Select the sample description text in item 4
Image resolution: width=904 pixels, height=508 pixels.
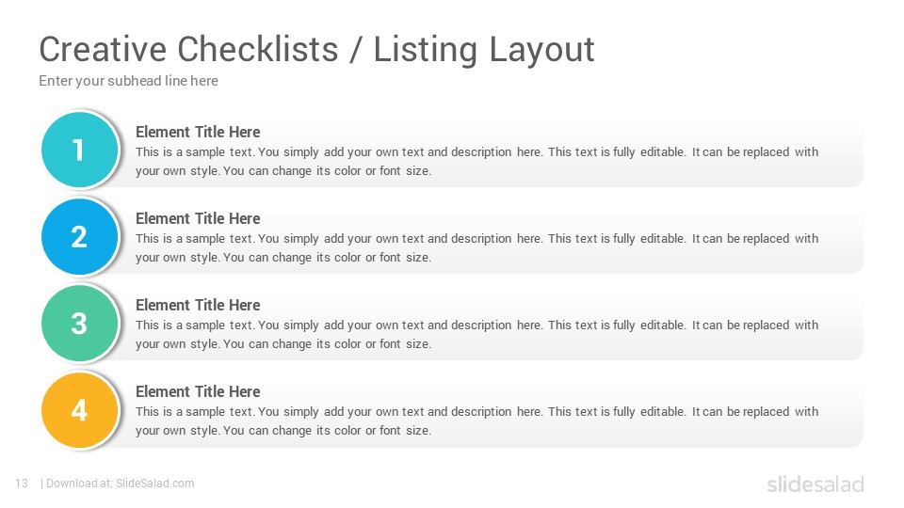476,421
